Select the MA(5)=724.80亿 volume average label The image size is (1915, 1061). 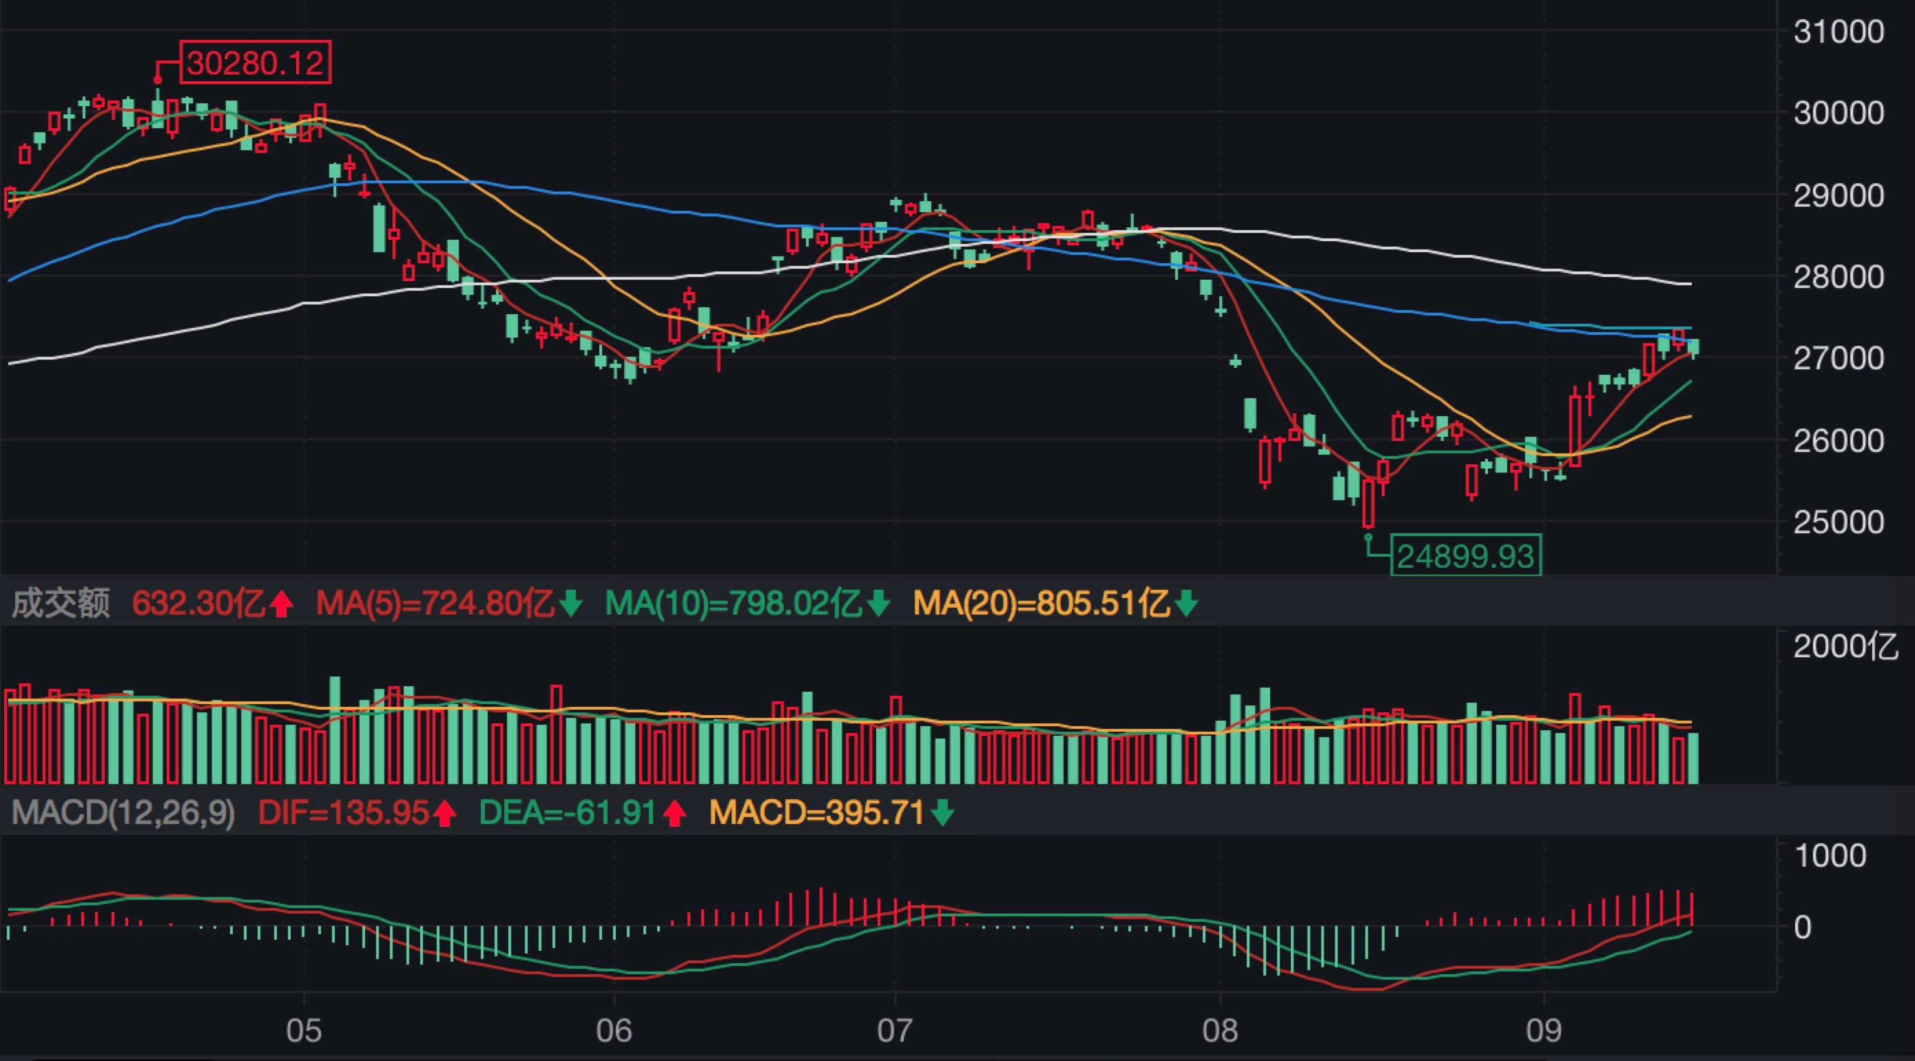pos(435,603)
